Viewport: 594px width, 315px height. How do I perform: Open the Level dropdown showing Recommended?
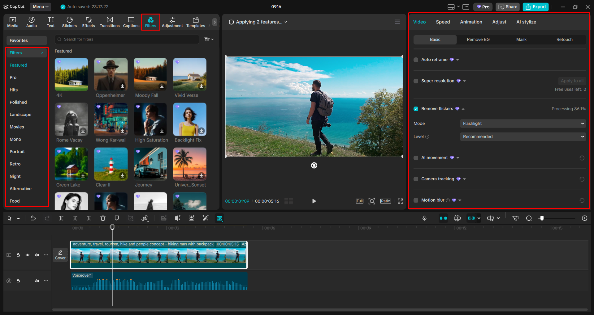522,137
